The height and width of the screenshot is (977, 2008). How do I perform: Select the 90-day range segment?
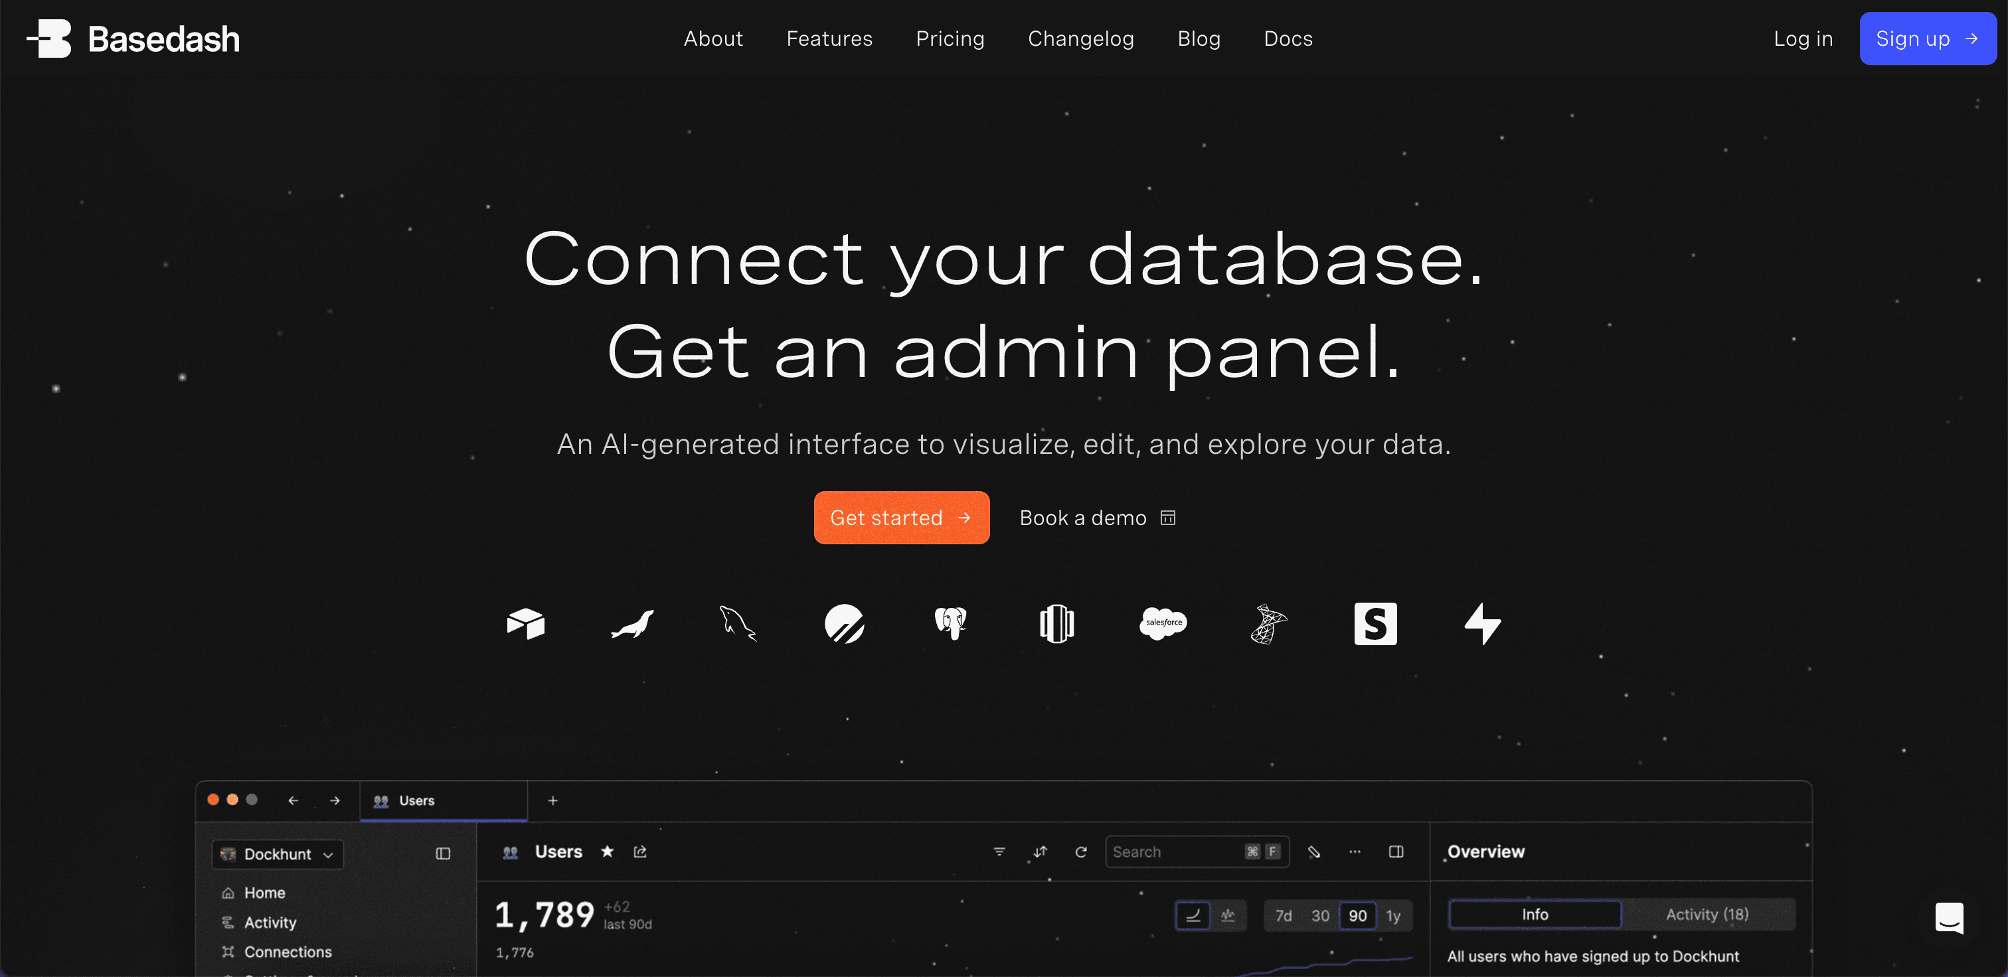pyautogui.click(x=1358, y=915)
